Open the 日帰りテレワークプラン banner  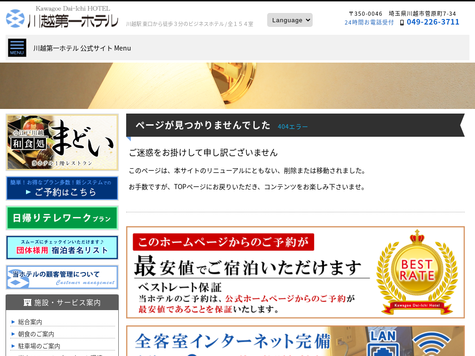coord(62,218)
